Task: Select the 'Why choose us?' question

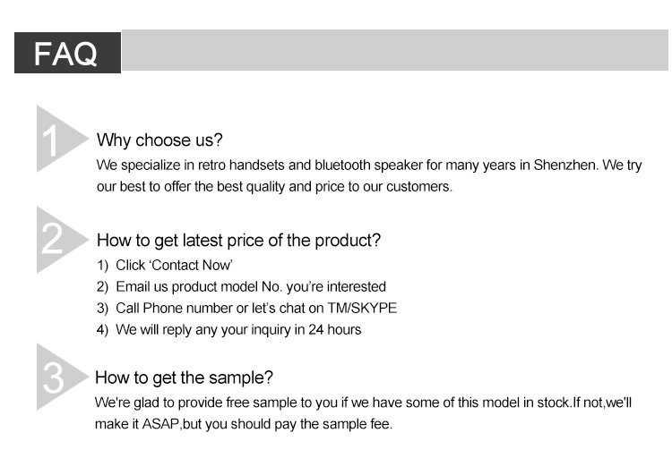Action: tap(159, 140)
